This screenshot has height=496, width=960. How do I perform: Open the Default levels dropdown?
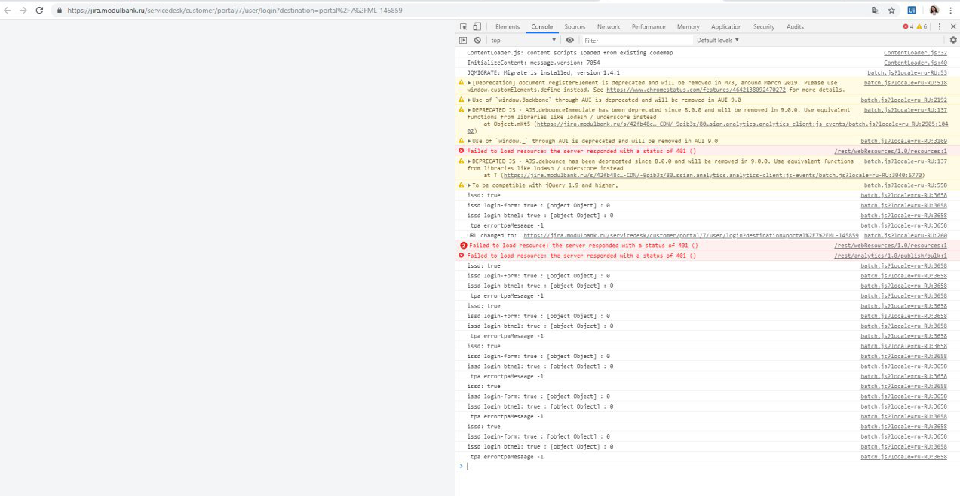tap(718, 40)
